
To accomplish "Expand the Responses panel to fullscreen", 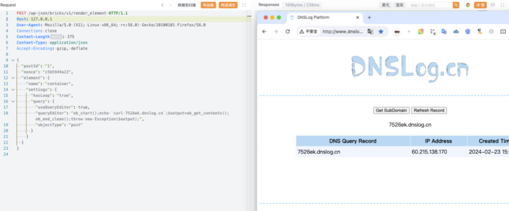I will coord(503,5).
